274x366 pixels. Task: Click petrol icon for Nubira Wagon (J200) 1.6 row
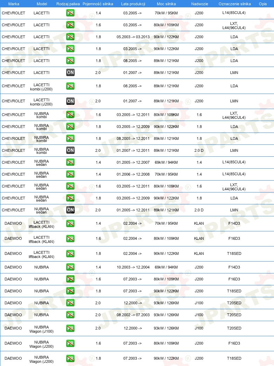(70, 343)
